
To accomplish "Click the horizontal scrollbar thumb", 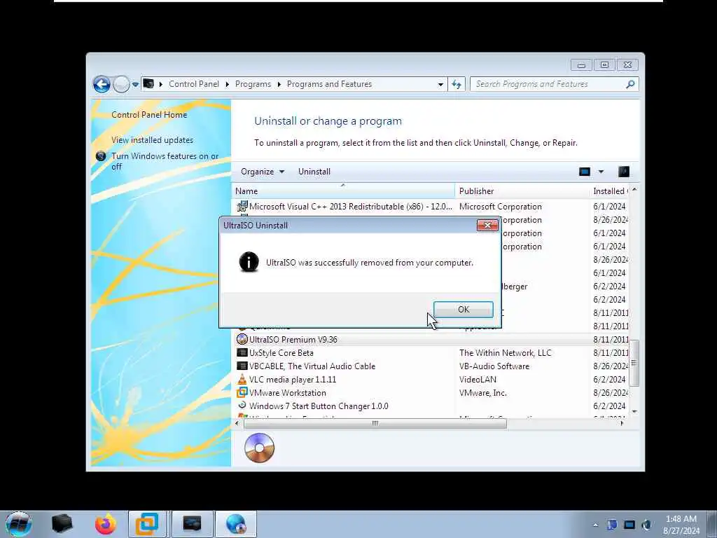I will pos(375,424).
